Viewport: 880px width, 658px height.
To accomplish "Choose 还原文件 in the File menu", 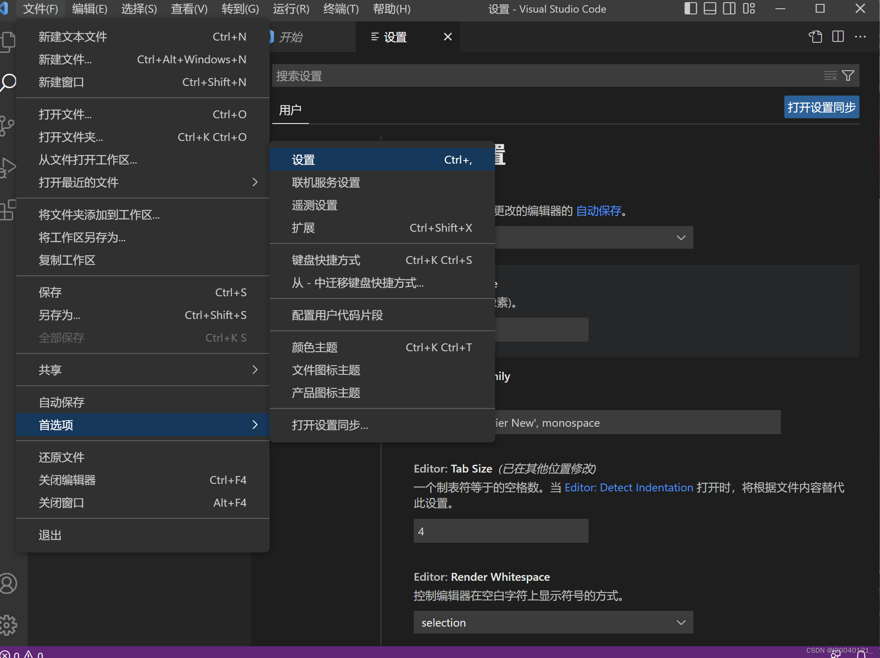I will 142,457.
